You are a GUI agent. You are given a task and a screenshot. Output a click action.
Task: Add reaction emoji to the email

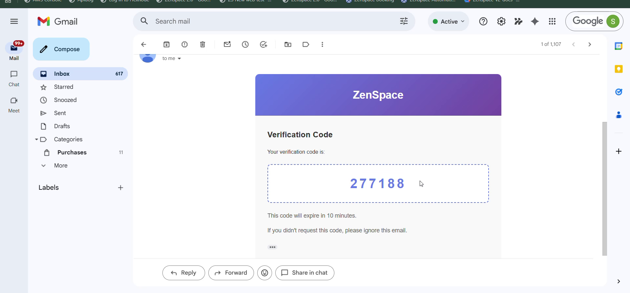[264, 273]
